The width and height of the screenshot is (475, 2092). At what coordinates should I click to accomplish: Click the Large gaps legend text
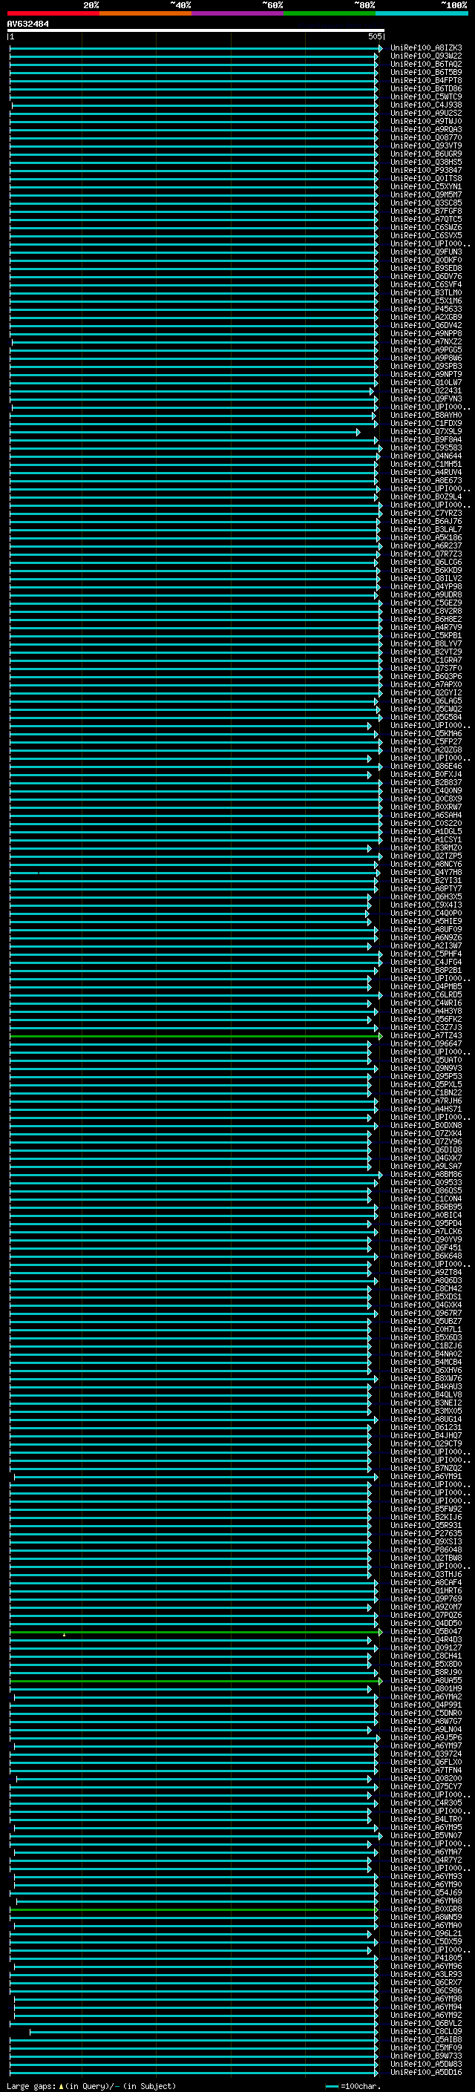point(31,2085)
